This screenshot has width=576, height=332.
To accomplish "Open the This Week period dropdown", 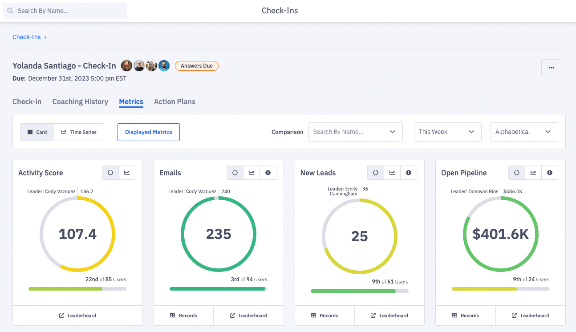I will [x=447, y=132].
